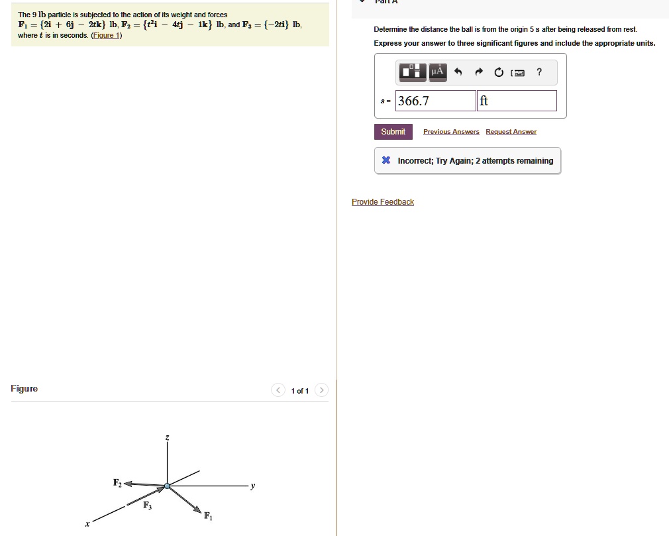Open the Greek symbols µÅ menu
669x536 pixels.
[437, 72]
